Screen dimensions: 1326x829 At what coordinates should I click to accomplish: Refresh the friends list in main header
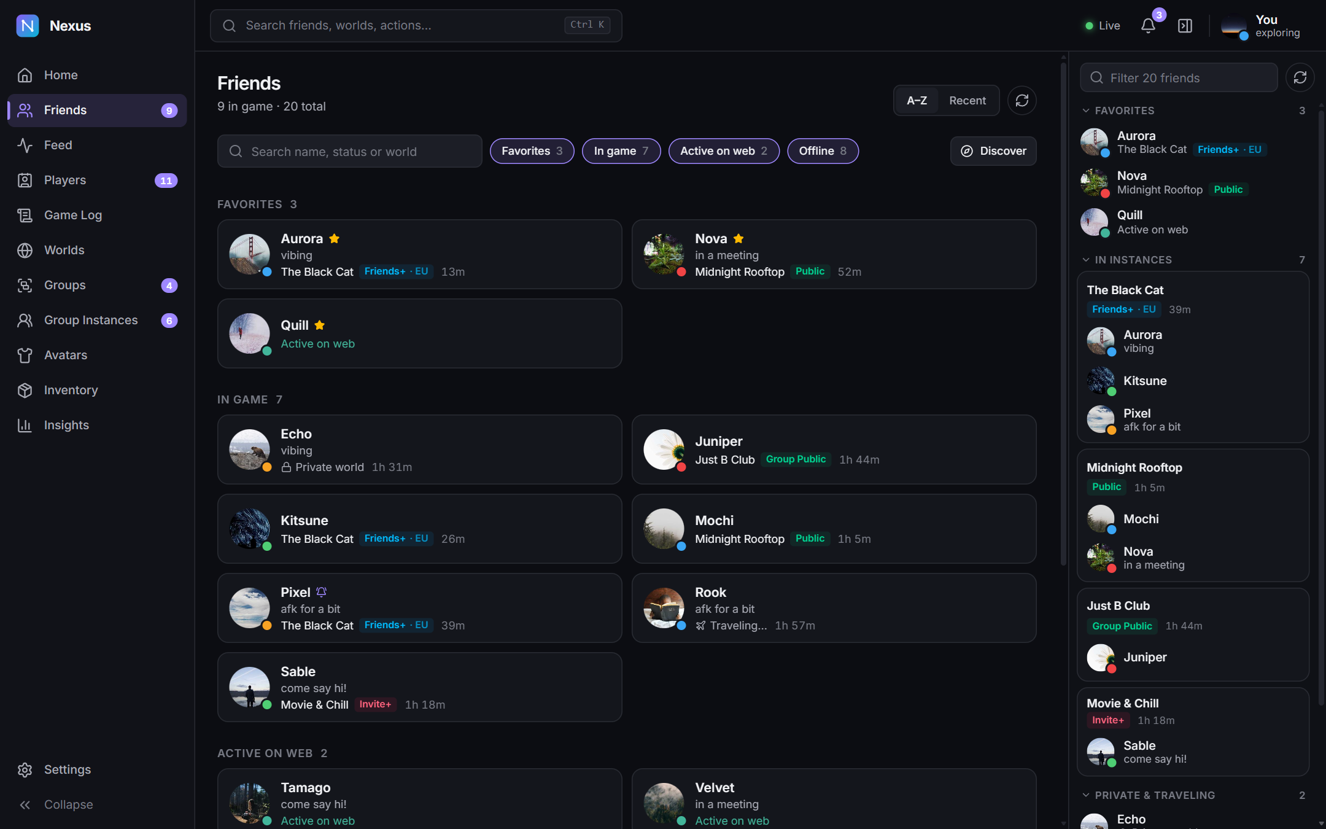click(x=1022, y=101)
